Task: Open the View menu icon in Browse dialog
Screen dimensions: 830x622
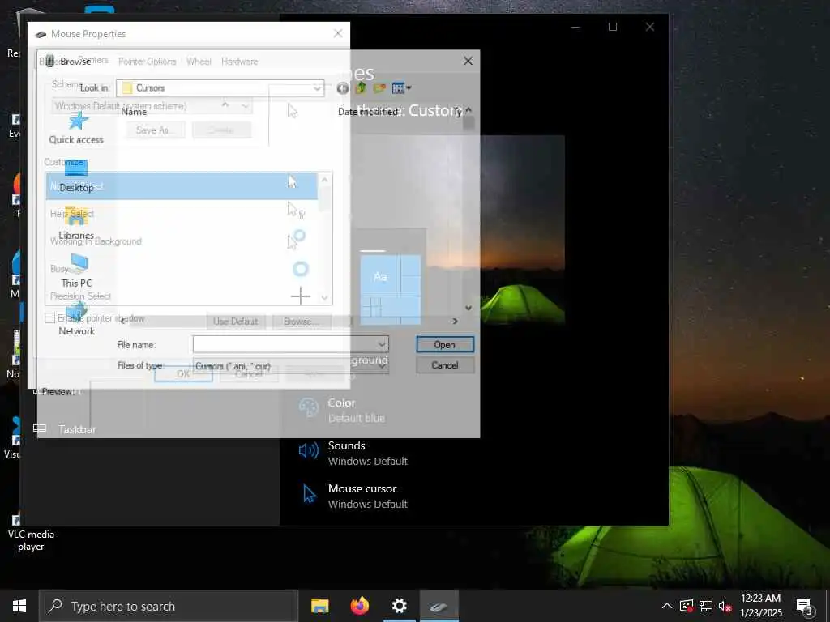Action: 401,87
